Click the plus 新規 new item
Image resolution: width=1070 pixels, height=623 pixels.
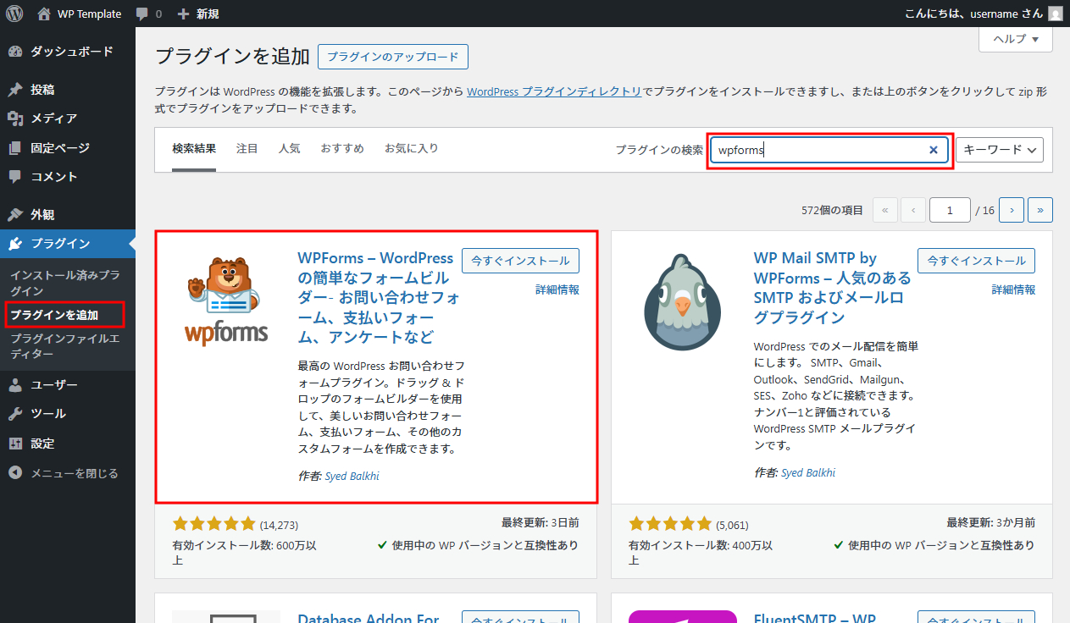(198, 14)
